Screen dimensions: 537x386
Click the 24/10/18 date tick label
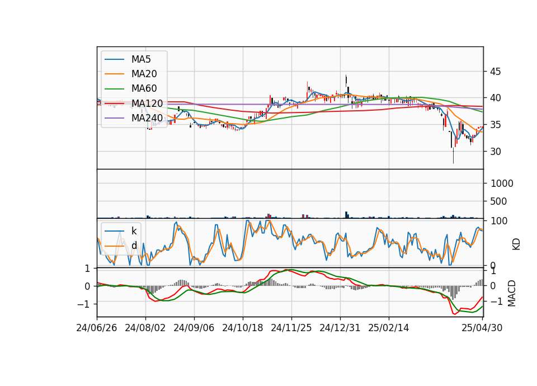click(x=242, y=328)
